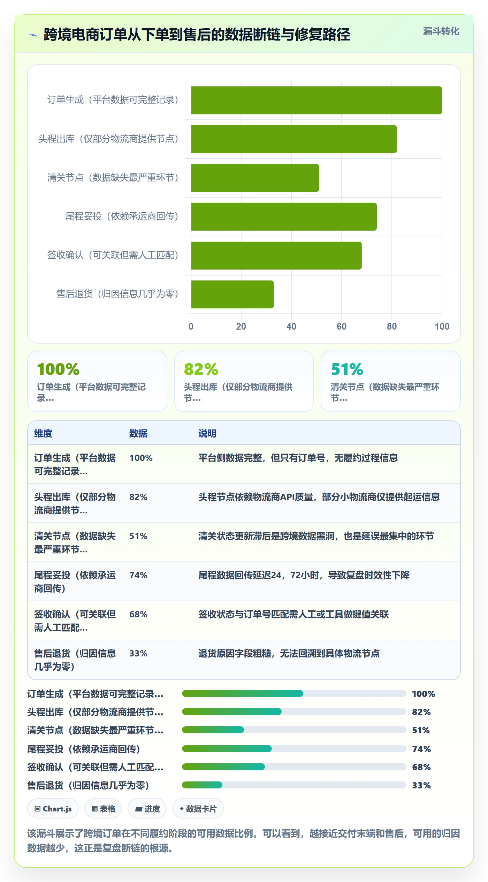Click the 100% cell in the table
488x882 pixels.
(x=141, y=458)
